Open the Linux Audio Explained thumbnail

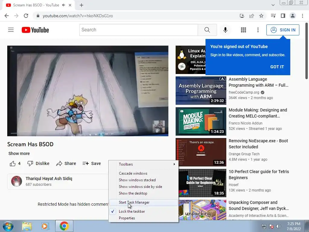click(x=191, y=60)
